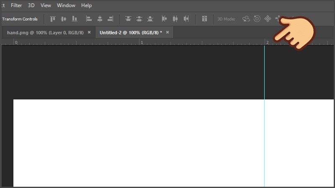The width and height of the screenshot is (335, 188).
Task: Click the Distribute left edges icon
Action: 164,19
